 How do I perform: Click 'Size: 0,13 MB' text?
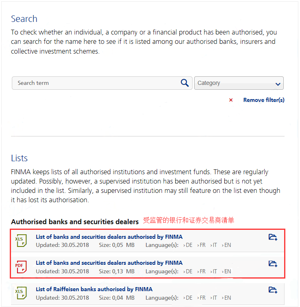116,271
